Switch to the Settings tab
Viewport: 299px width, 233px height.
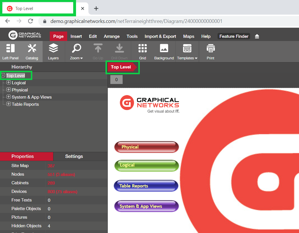coord(74,156)
